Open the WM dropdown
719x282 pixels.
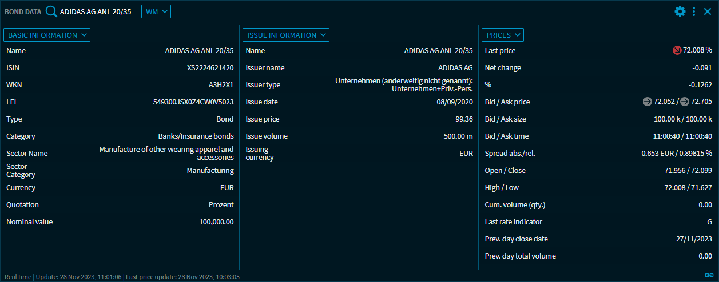click(156, 11)
